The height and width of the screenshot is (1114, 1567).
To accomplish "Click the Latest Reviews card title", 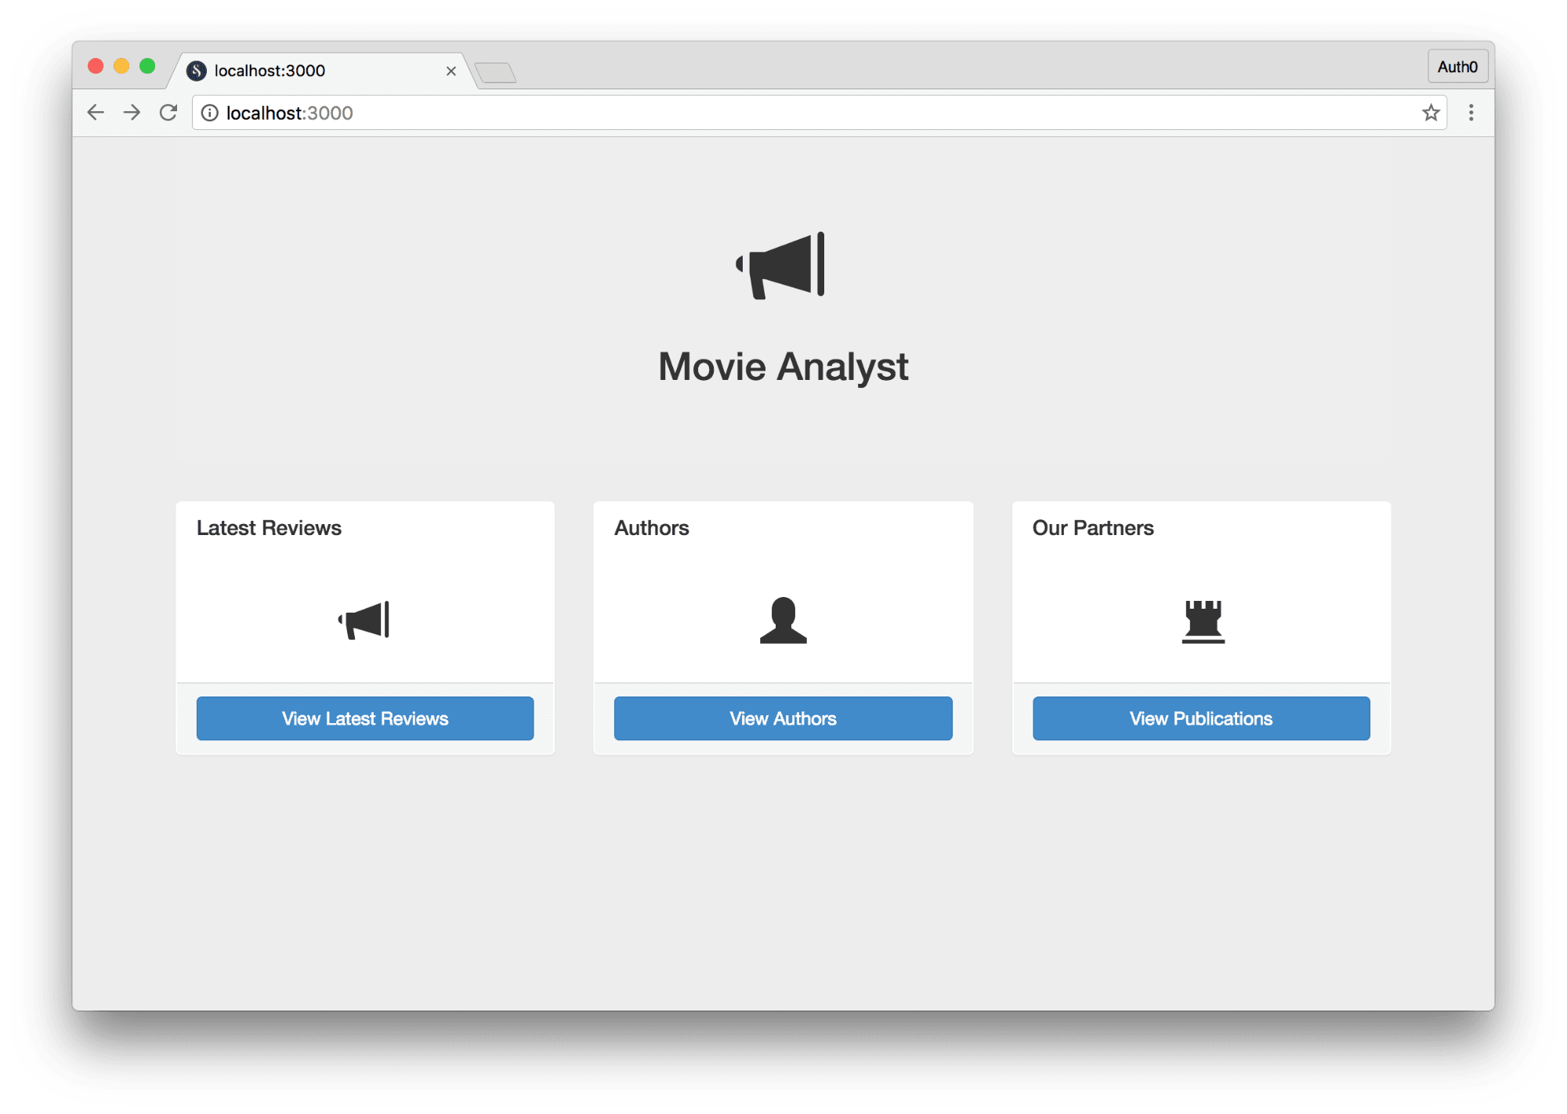I will click(269, 528).
